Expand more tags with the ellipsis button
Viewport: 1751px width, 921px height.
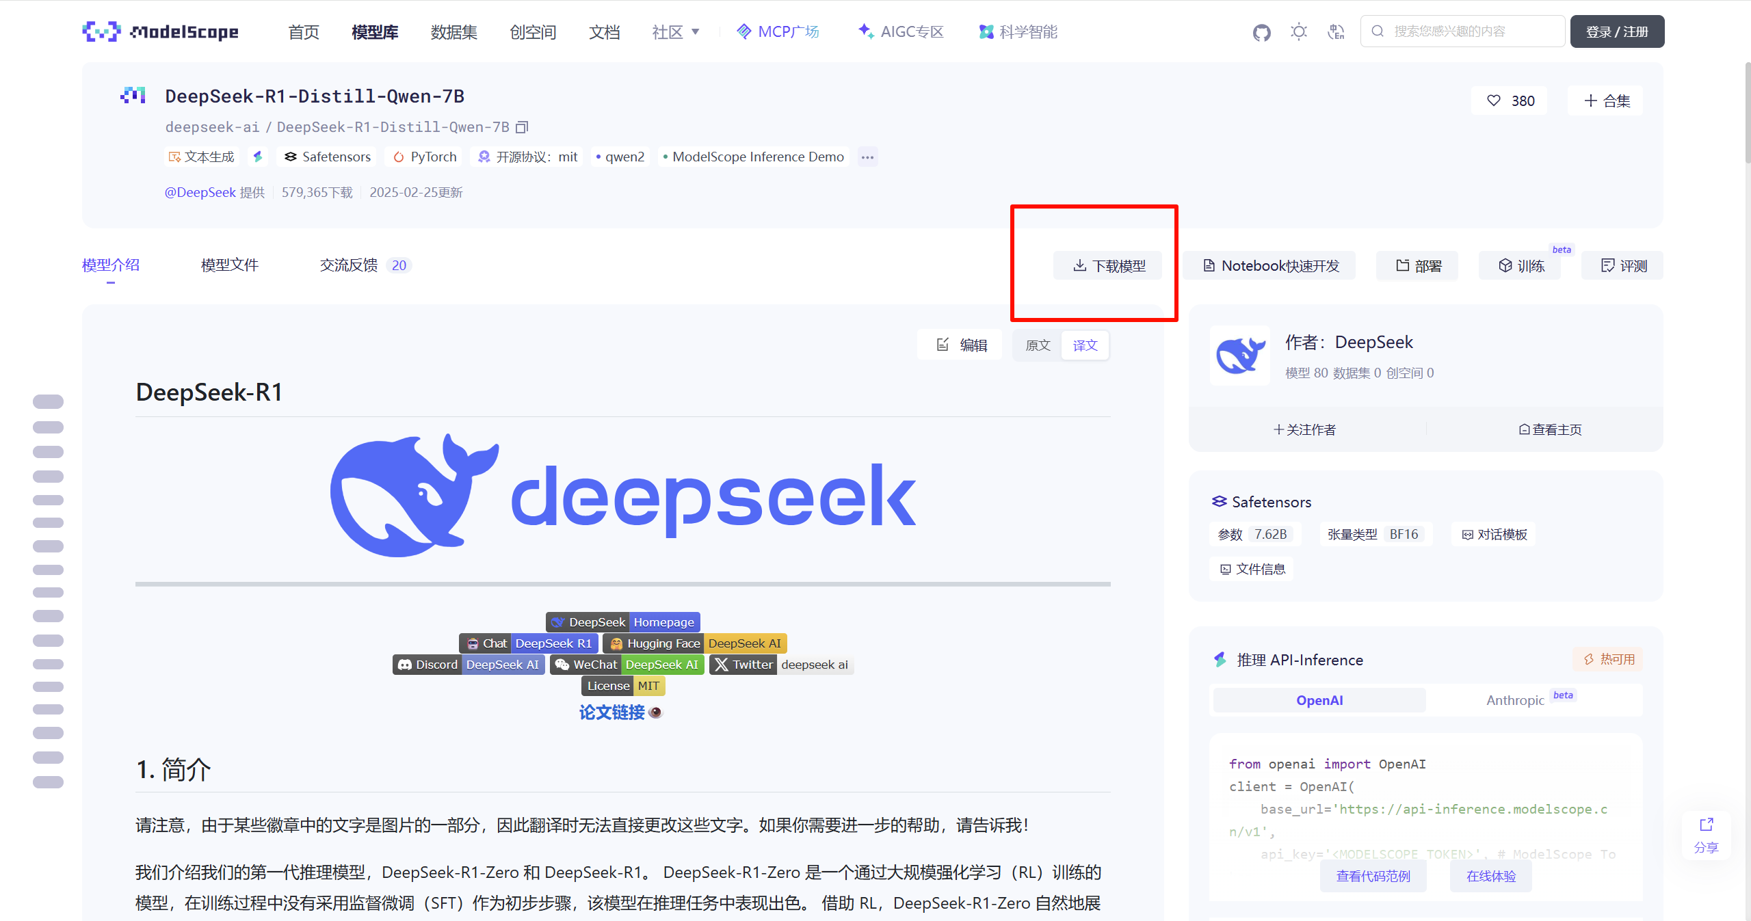(867, 157)
